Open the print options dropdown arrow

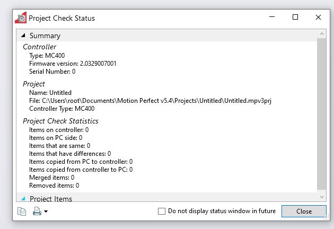point(46,212)
